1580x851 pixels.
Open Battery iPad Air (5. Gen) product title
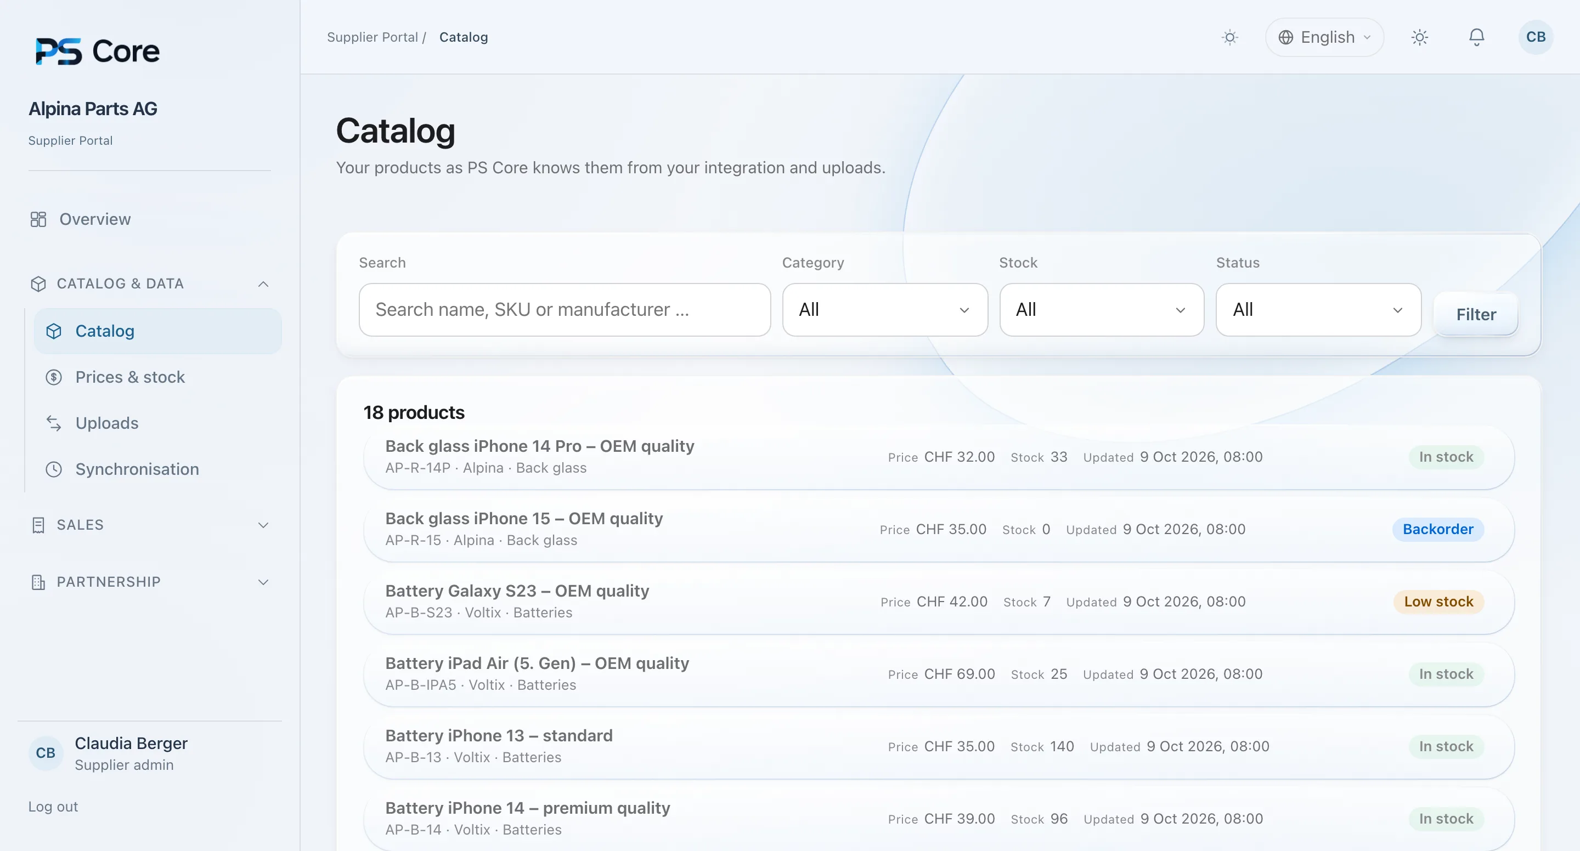tap(537, 663)
